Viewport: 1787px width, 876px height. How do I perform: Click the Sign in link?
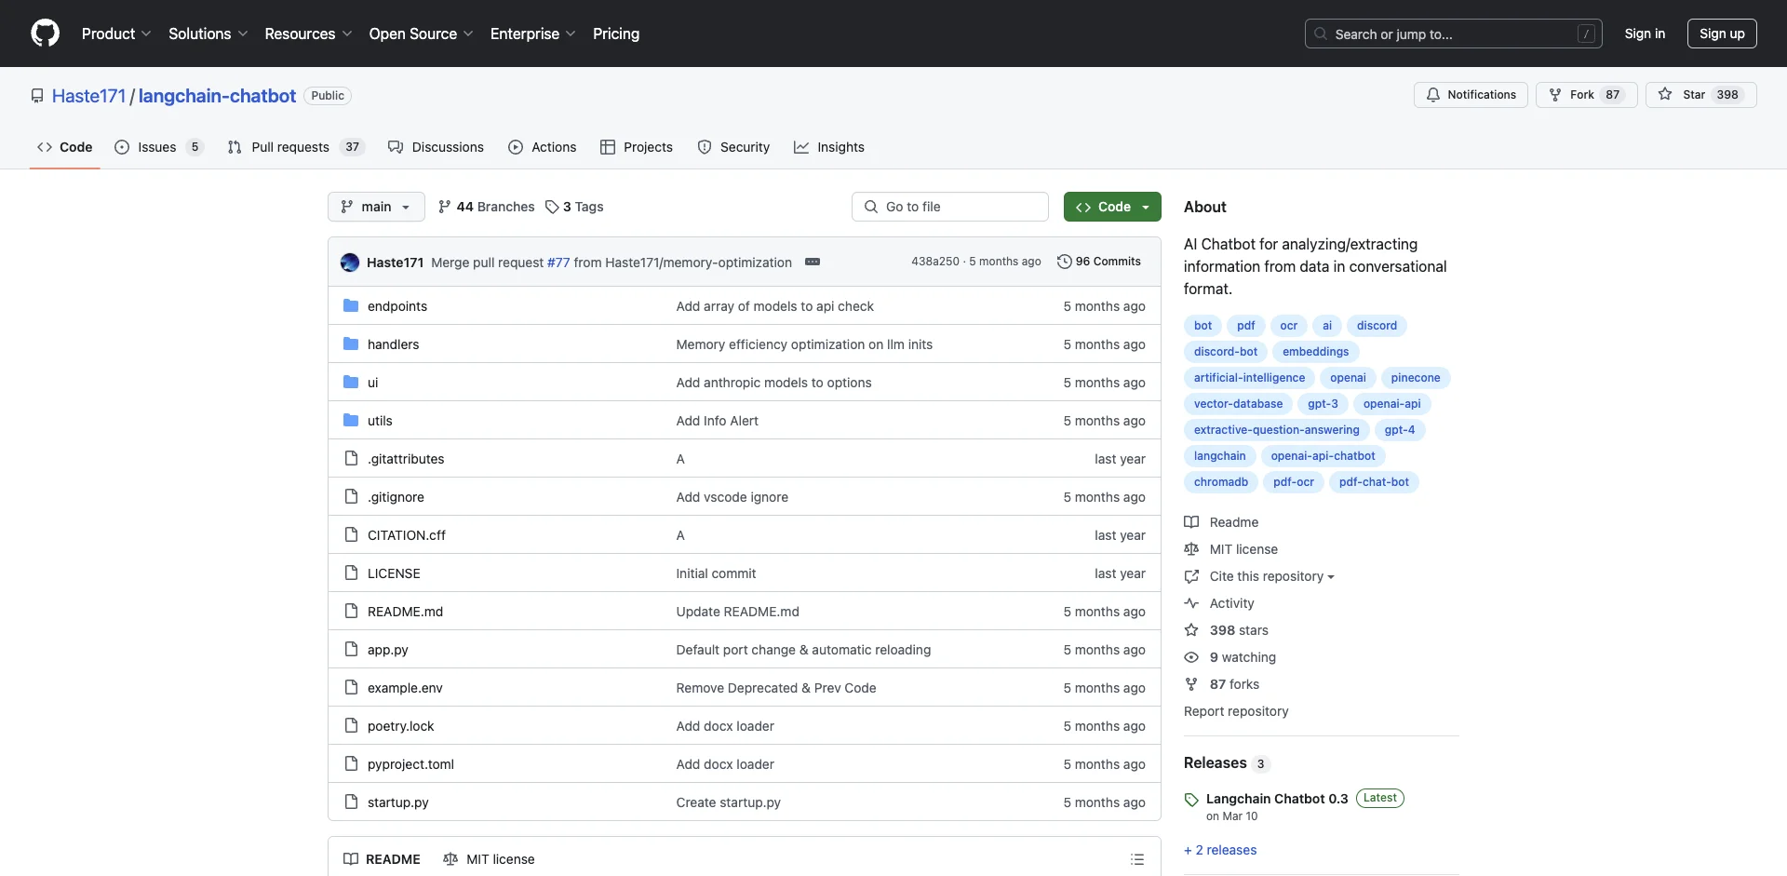pos(1645,34)
